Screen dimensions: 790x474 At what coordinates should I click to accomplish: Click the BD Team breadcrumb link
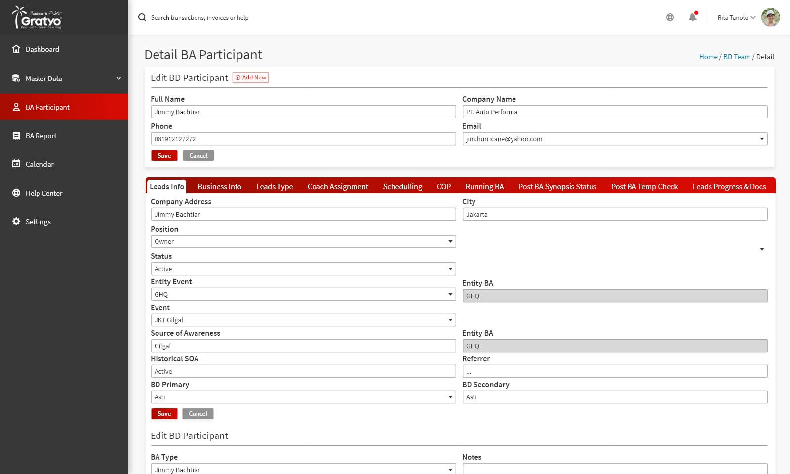[x=737, y=57]
